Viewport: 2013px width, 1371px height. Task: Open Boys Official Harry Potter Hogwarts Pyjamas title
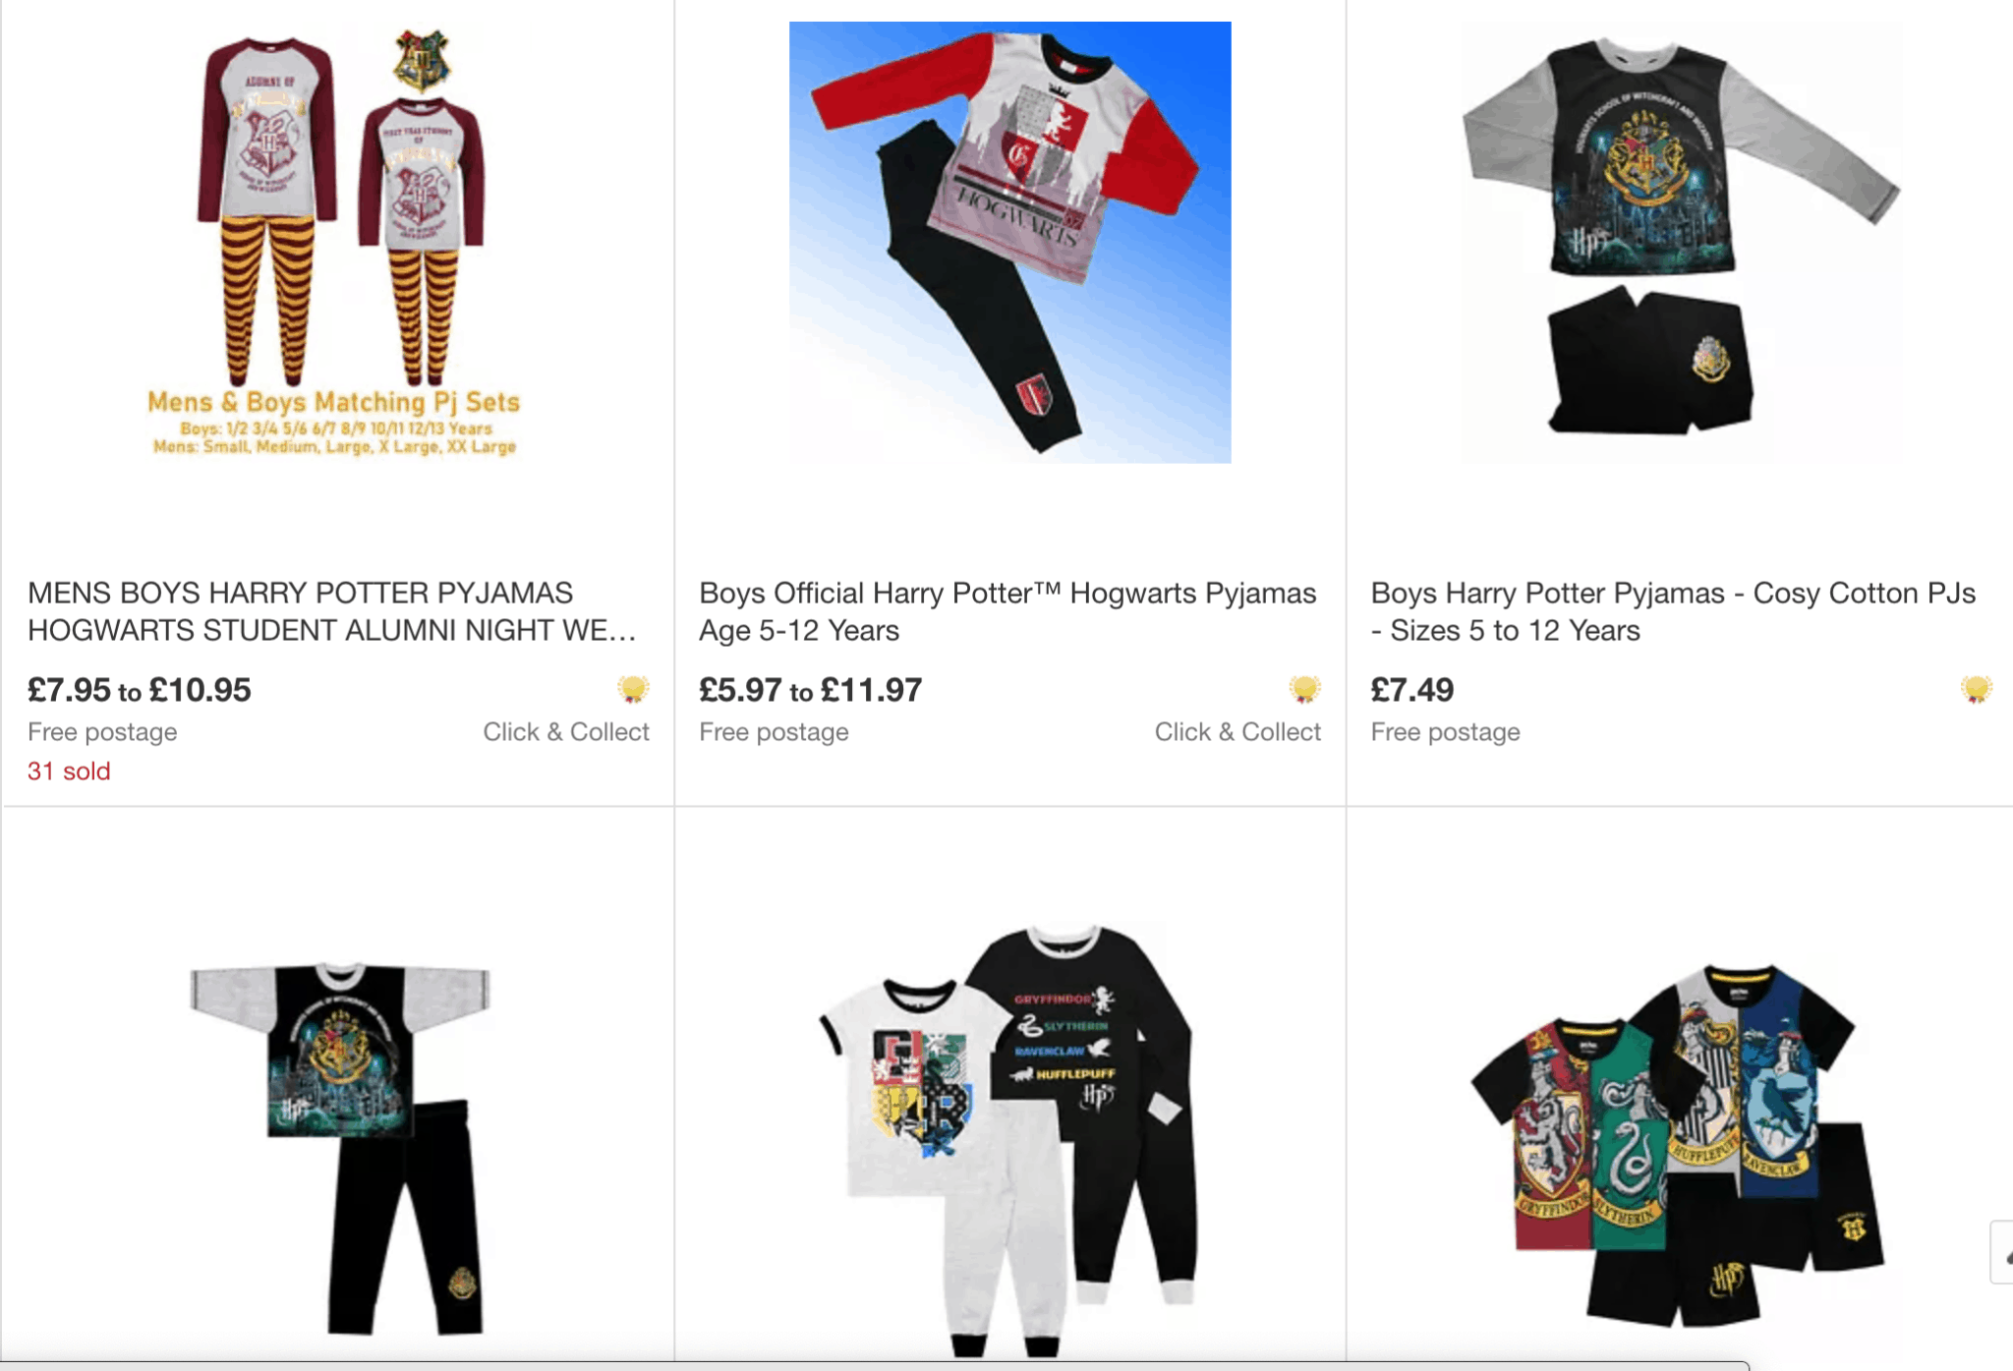(x=1007, y=611)
